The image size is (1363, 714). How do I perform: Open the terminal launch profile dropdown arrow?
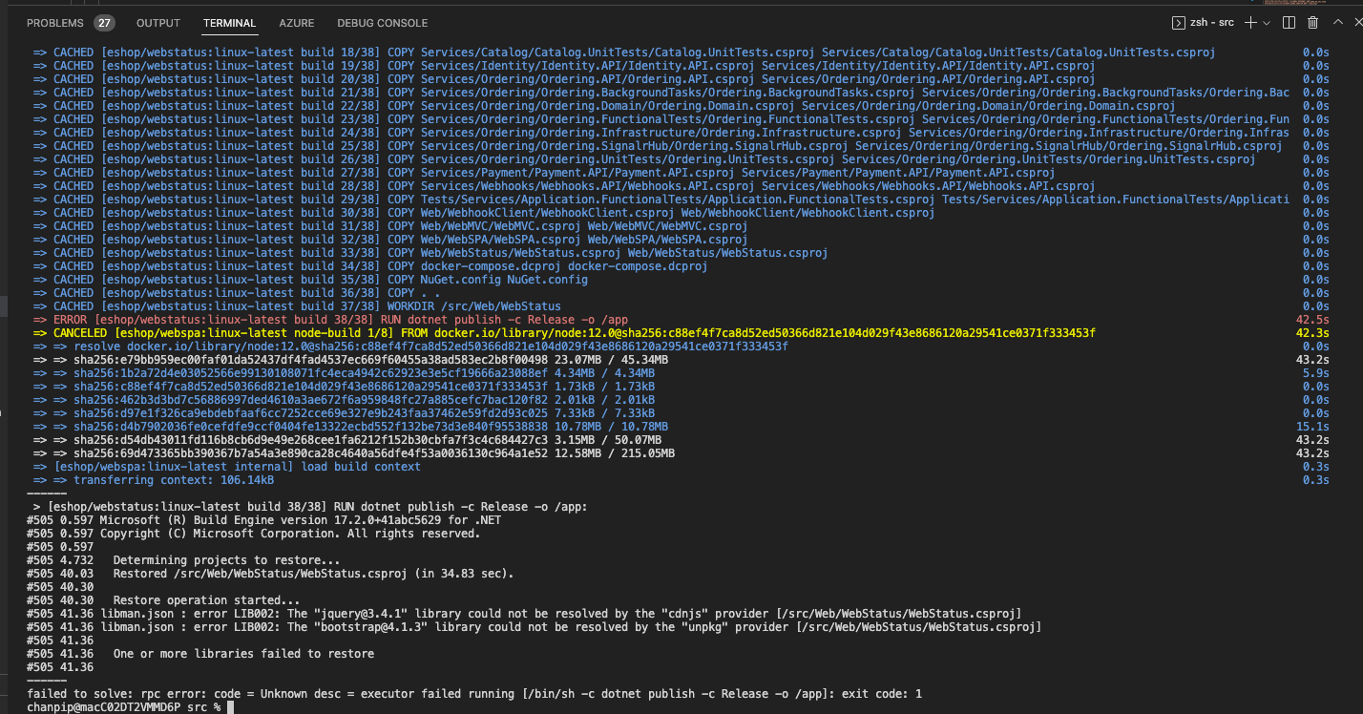1267,22
